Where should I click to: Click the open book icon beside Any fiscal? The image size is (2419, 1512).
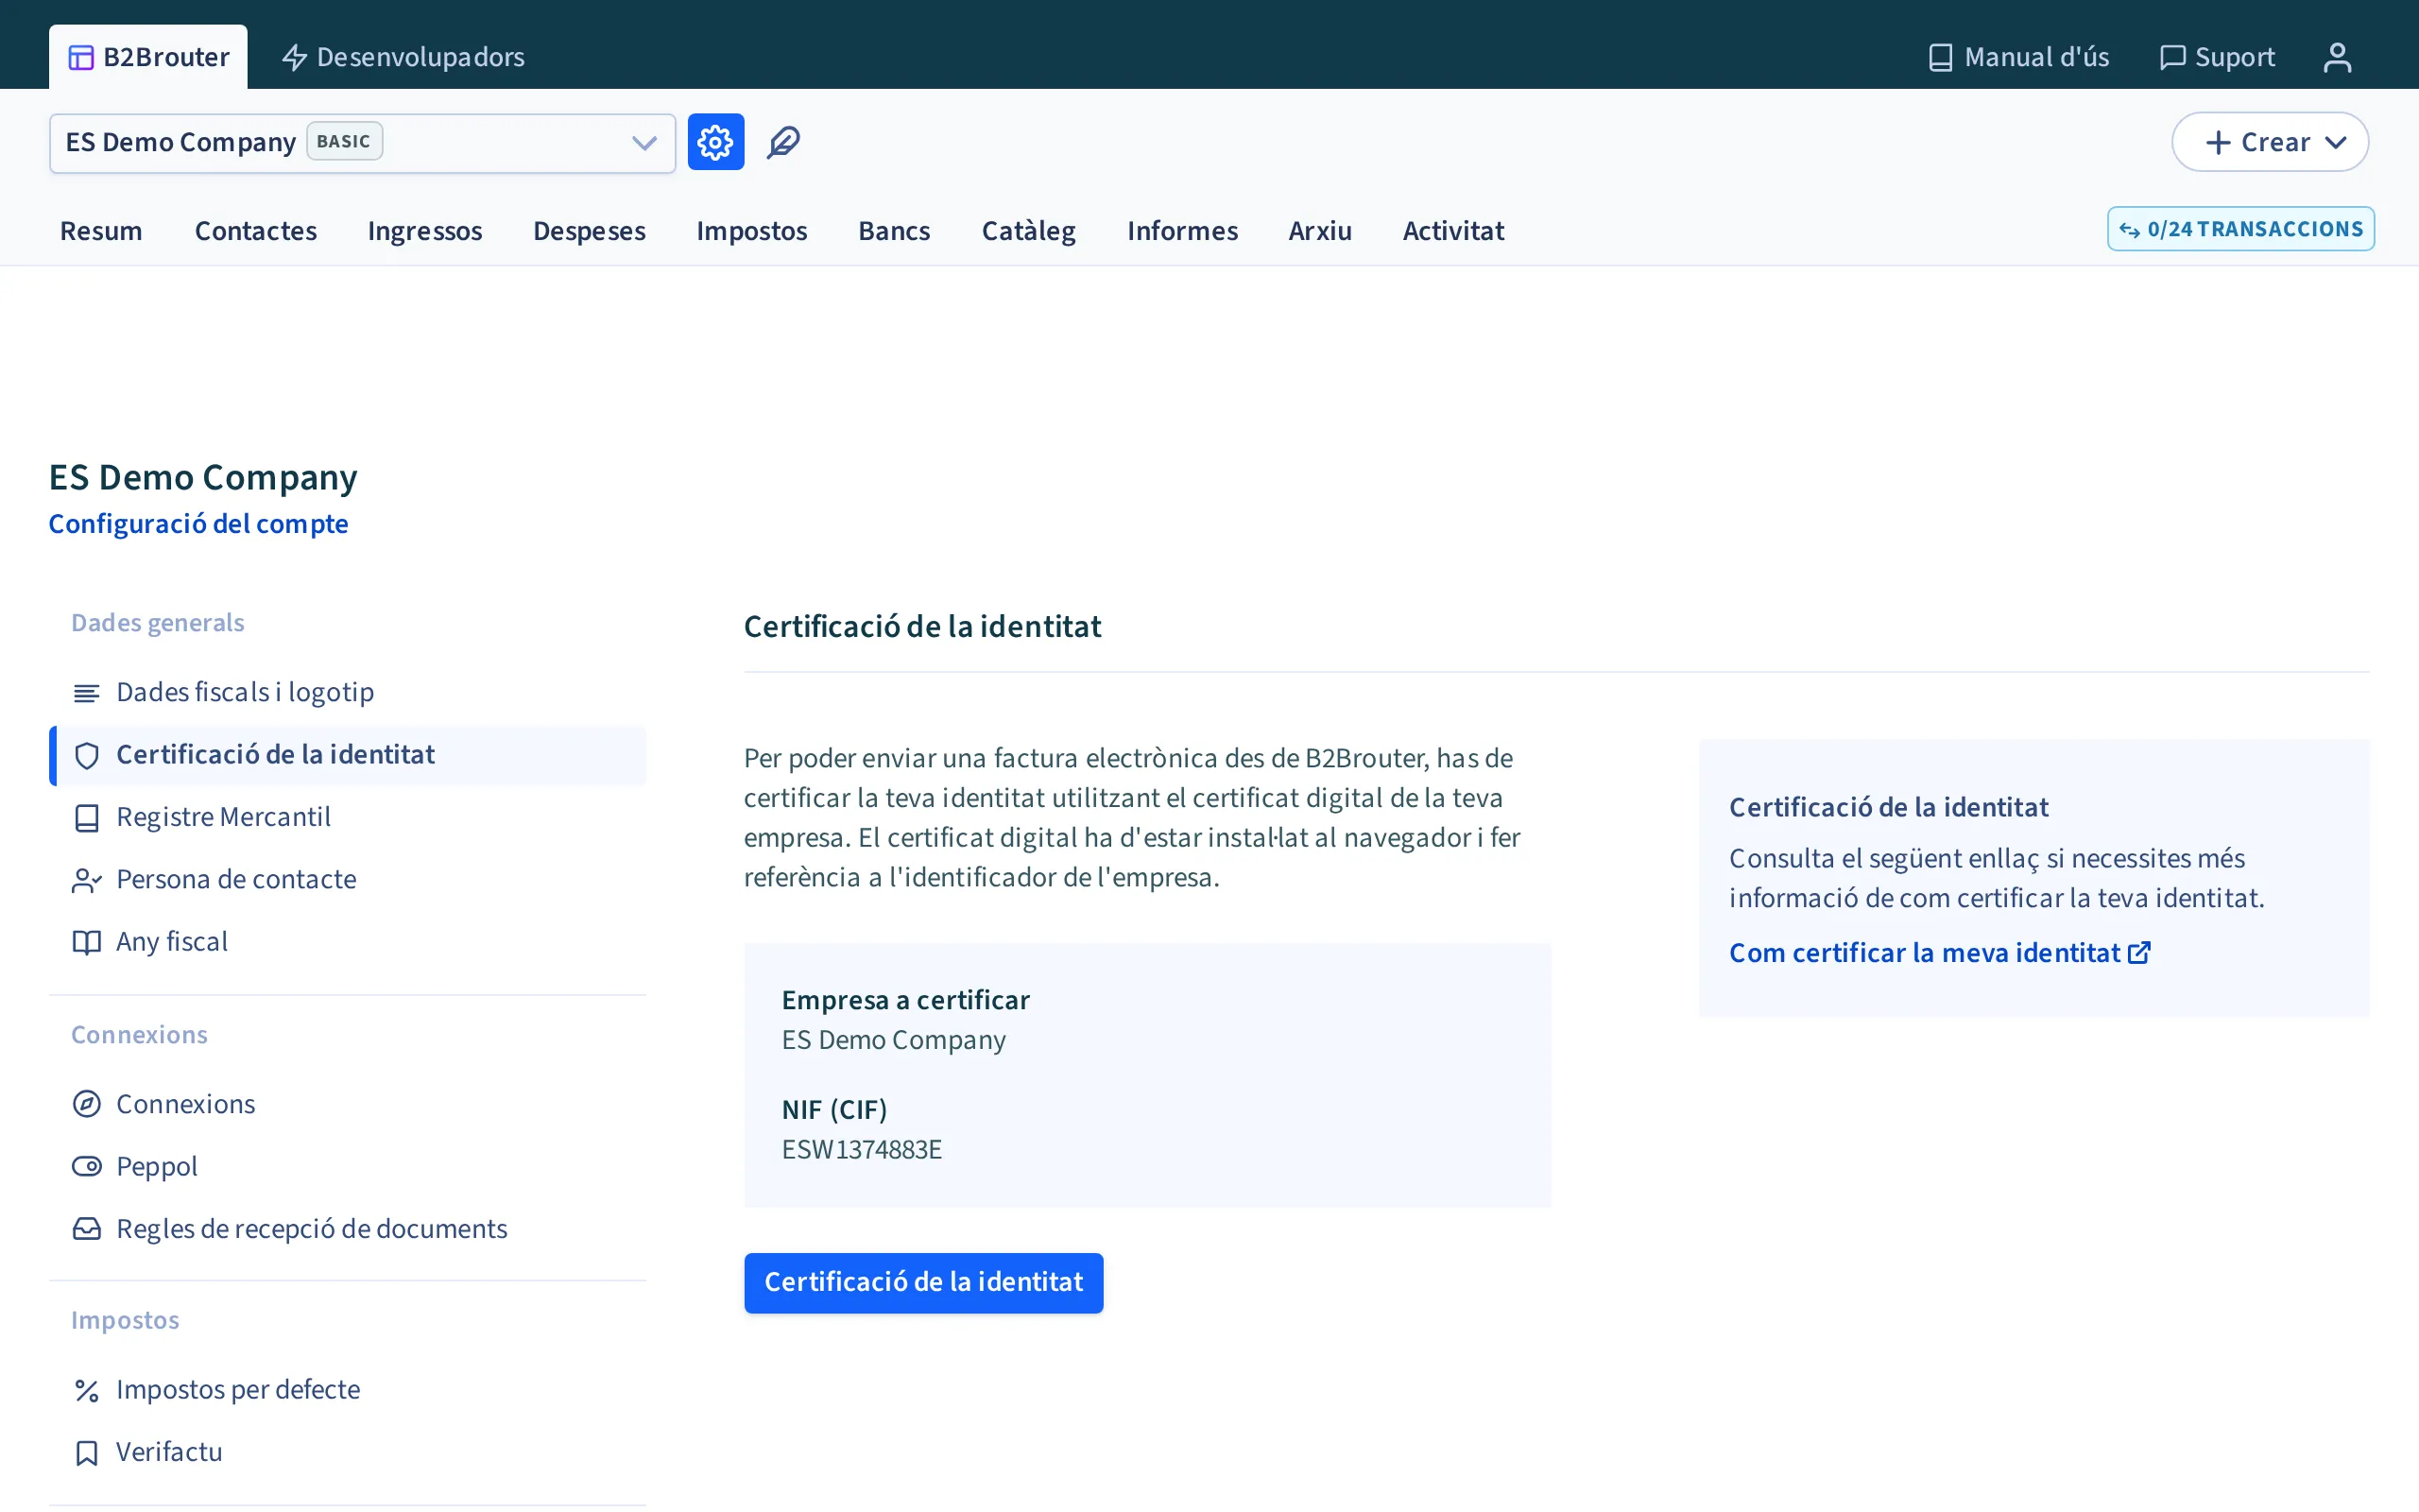tap(87, 942)
